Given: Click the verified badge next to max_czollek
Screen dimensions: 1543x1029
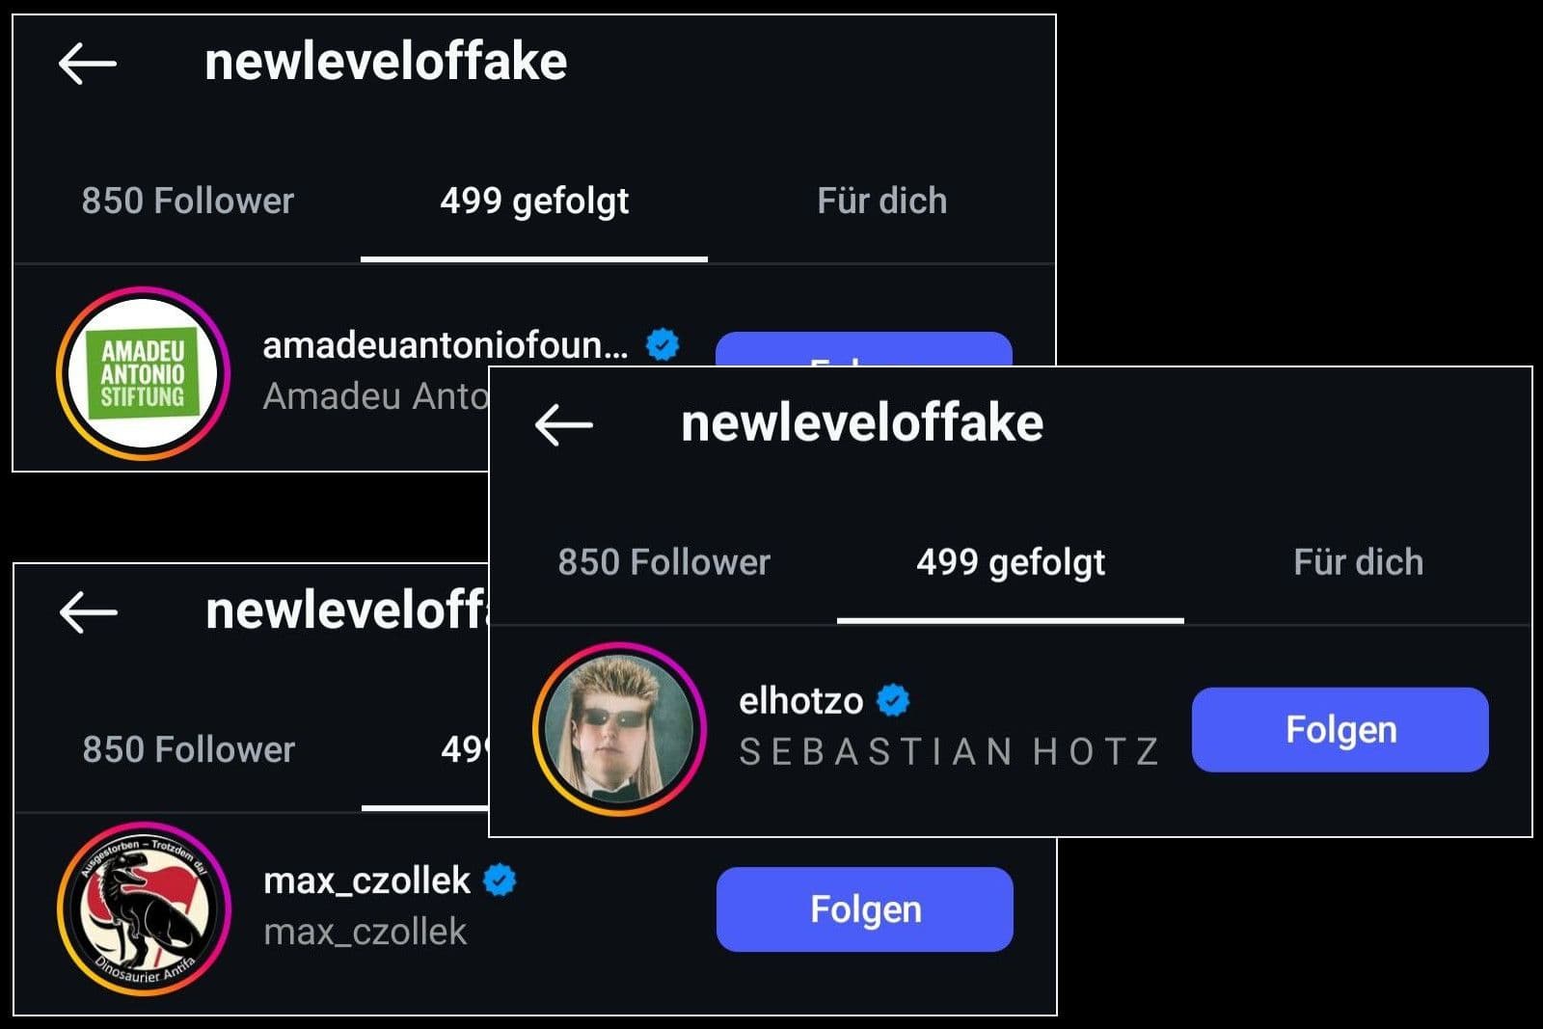Looking at the screenshot, I should tap(497, 880).
